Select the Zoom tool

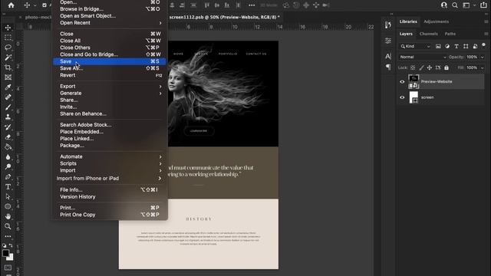coord(8,226)
